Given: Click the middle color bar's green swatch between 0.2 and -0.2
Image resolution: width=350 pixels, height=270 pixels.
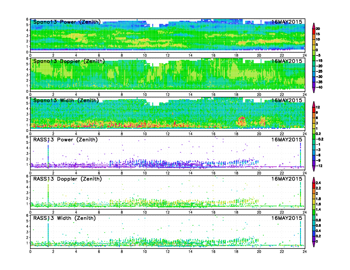Looking at the screenshot, I should click(x=314, y=137).
